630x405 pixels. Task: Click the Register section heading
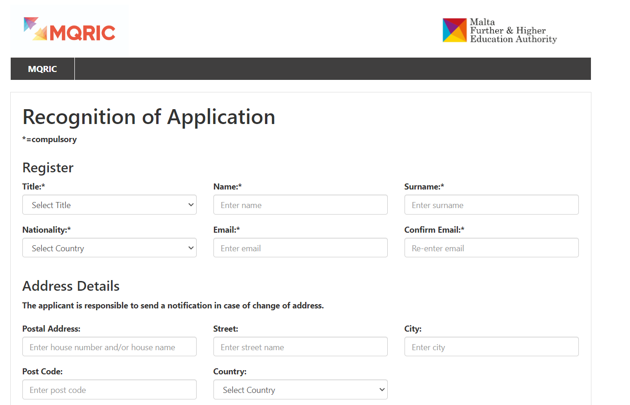(x=48, y=168)
